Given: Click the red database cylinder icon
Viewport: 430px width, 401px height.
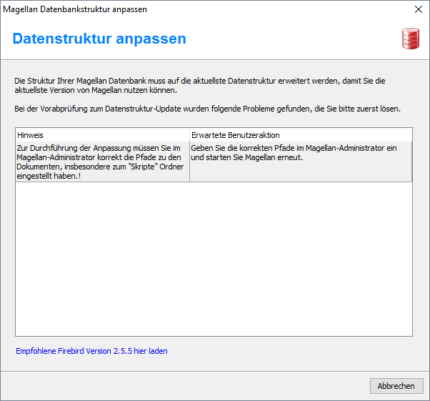Looking at the screenshot, I should (x=411, y=39).
